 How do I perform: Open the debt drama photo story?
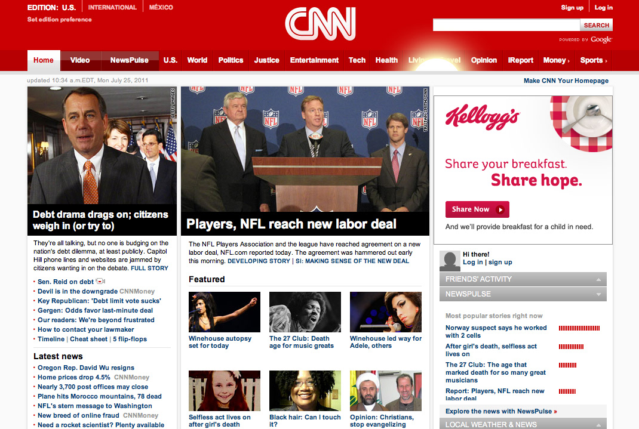tap(102, 146)
